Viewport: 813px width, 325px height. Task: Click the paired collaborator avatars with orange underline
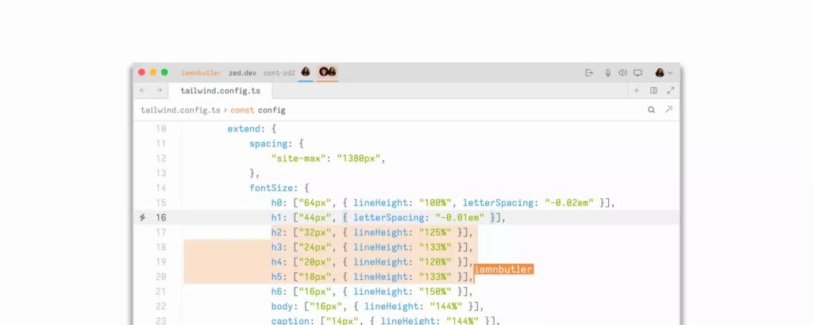coord(327,72)
